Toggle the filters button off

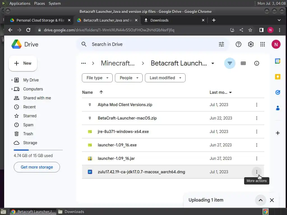(230, 63)
